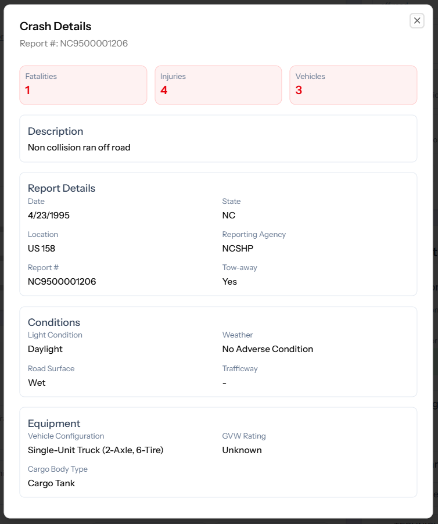This screenshot has width=438, height=524.
Task: Click the Conditions section heading
Action: tap(54, 322)
